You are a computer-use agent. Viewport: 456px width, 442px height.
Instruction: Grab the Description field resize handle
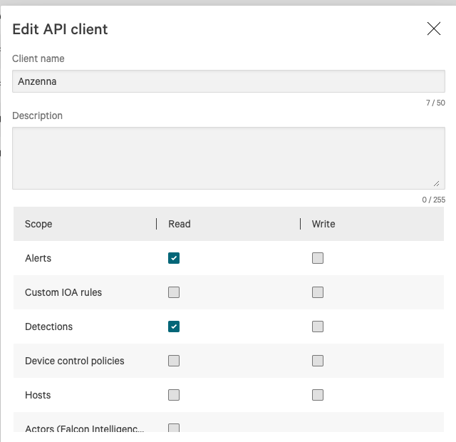click(436, 183)
